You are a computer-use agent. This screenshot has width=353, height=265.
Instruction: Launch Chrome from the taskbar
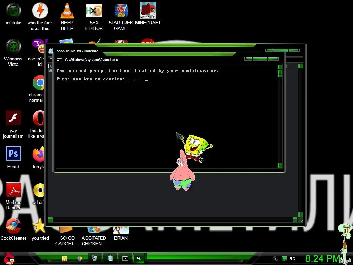pos(80,258)
